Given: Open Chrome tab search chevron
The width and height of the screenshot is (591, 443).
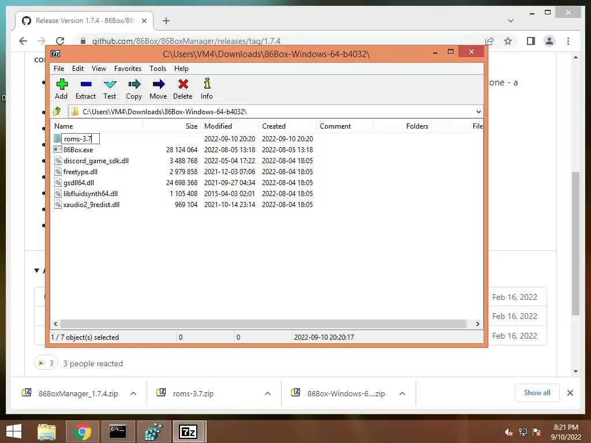Looking at the screenshot, I should pyautogui.click(x=510, y=21).
